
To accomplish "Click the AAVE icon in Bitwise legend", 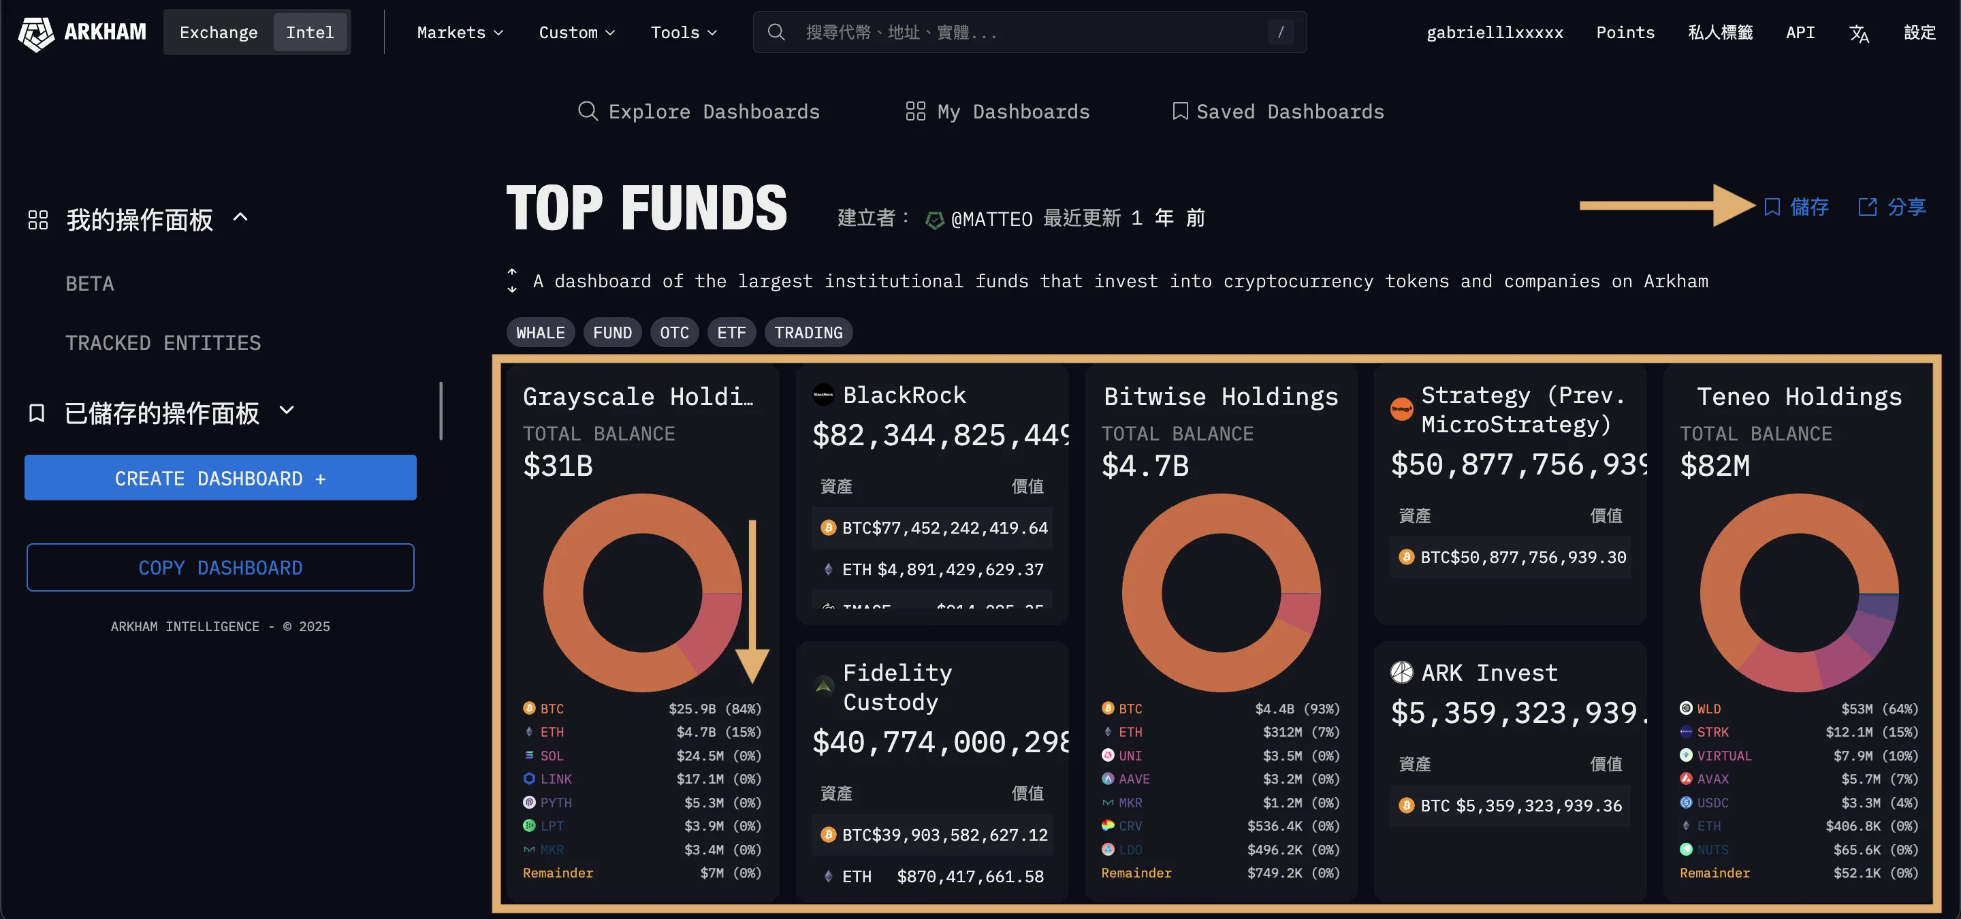I will click(1108, 778).
